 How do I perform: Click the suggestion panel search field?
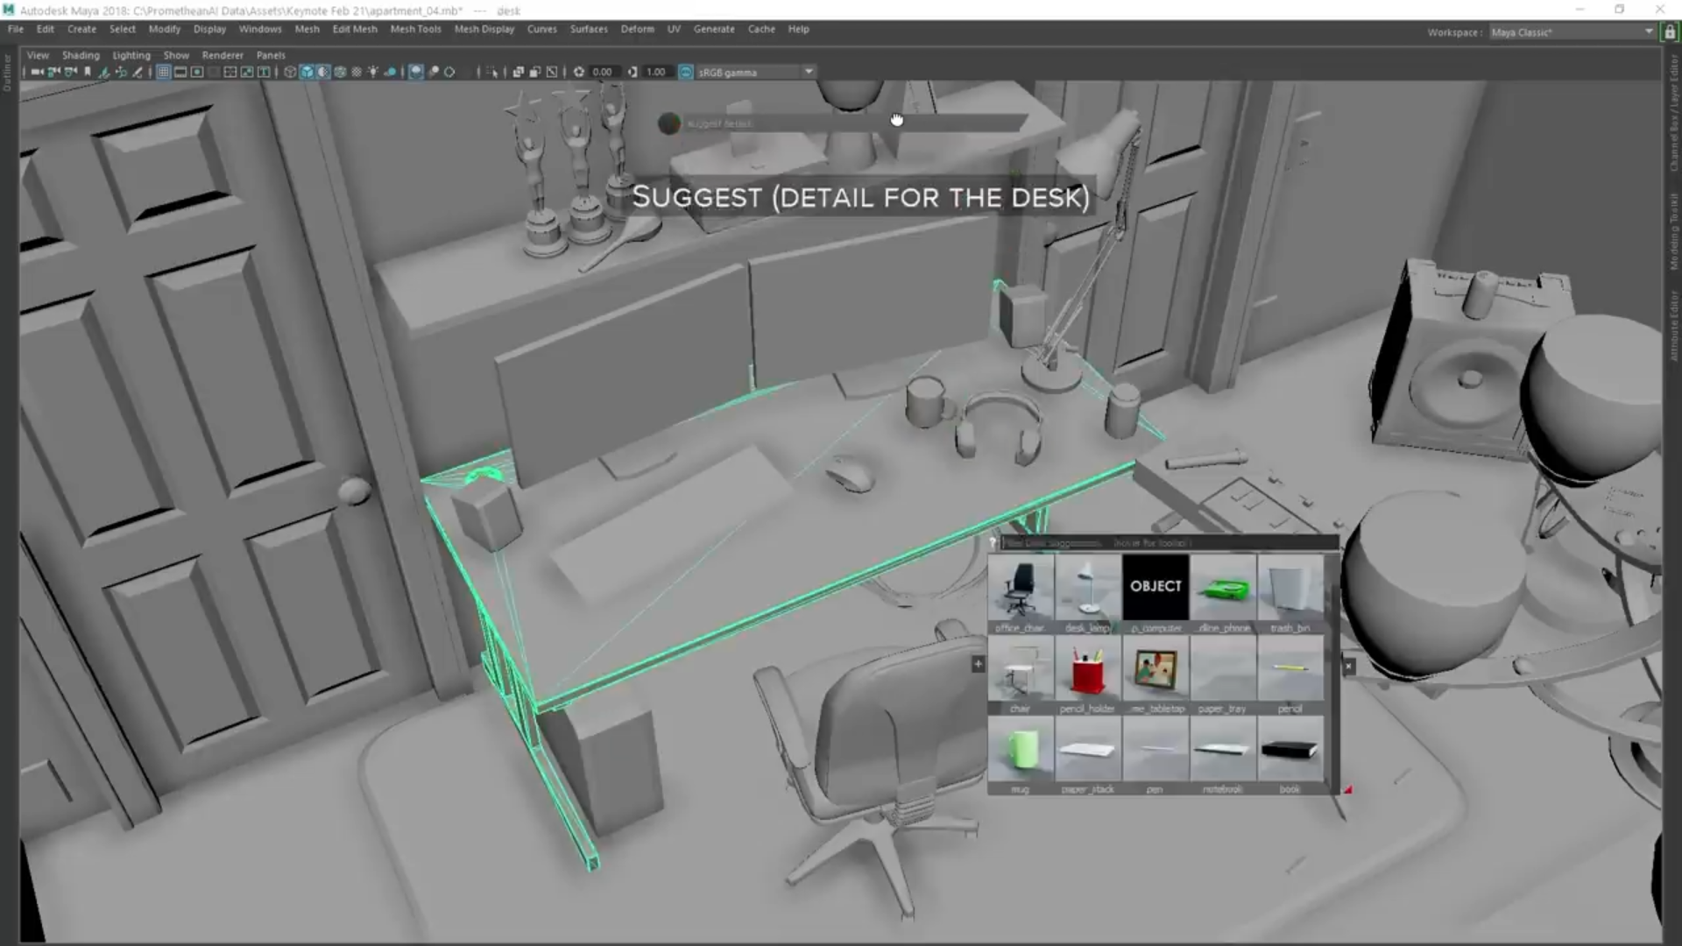coord(1170,543)
